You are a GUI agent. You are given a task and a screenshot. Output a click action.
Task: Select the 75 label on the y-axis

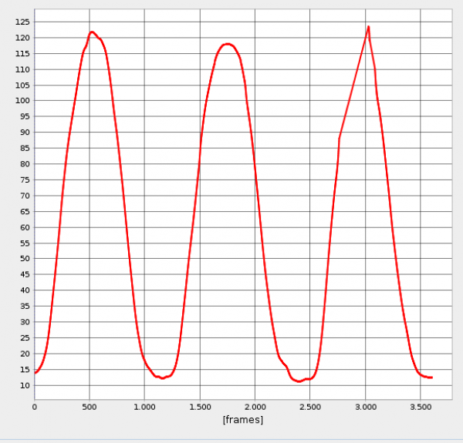[23, 180]
